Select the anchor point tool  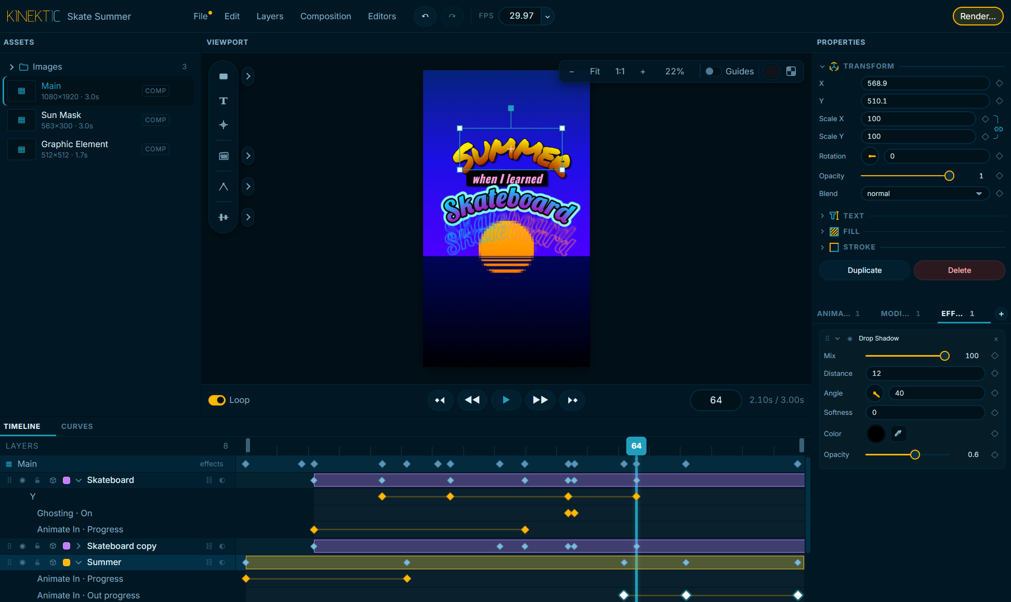224,125
